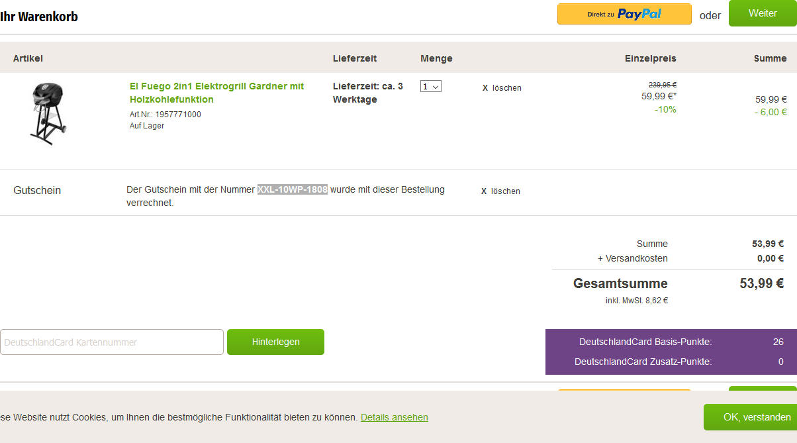Click the Gesamtsumme amount 53,99 €
797x443 pixels.
761,284
